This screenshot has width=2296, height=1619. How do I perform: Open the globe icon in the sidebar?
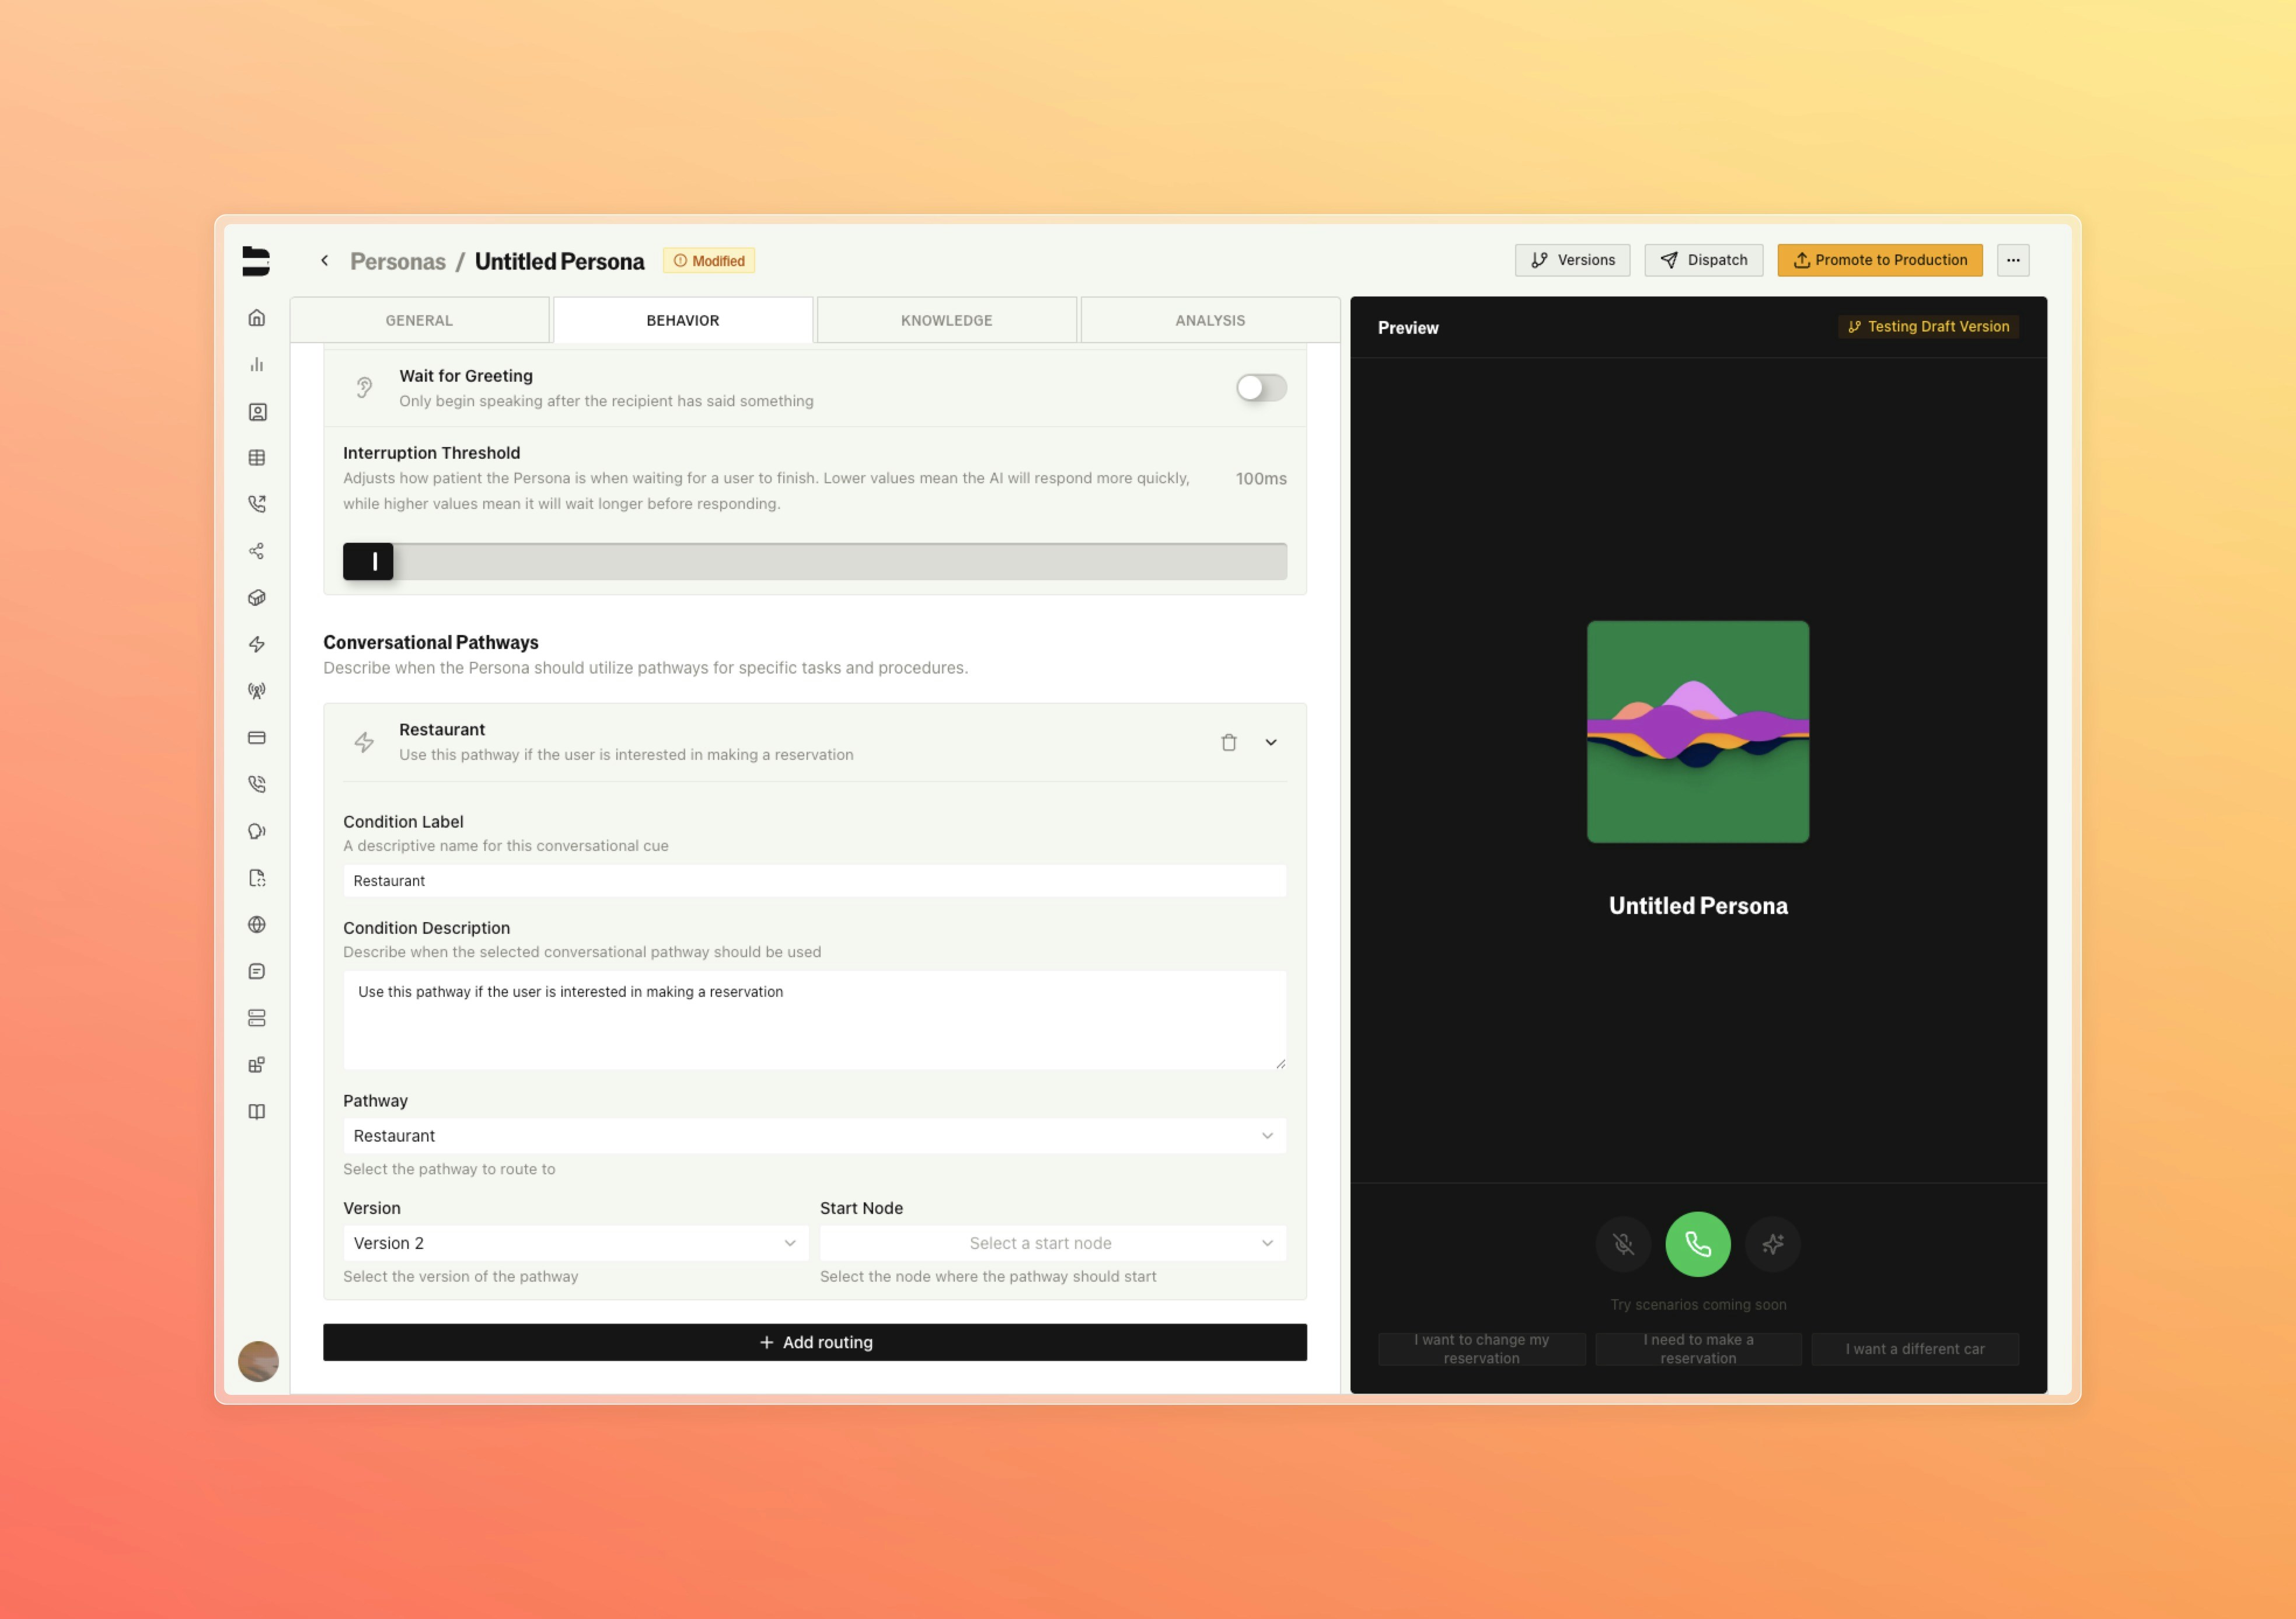pos(257,925)
